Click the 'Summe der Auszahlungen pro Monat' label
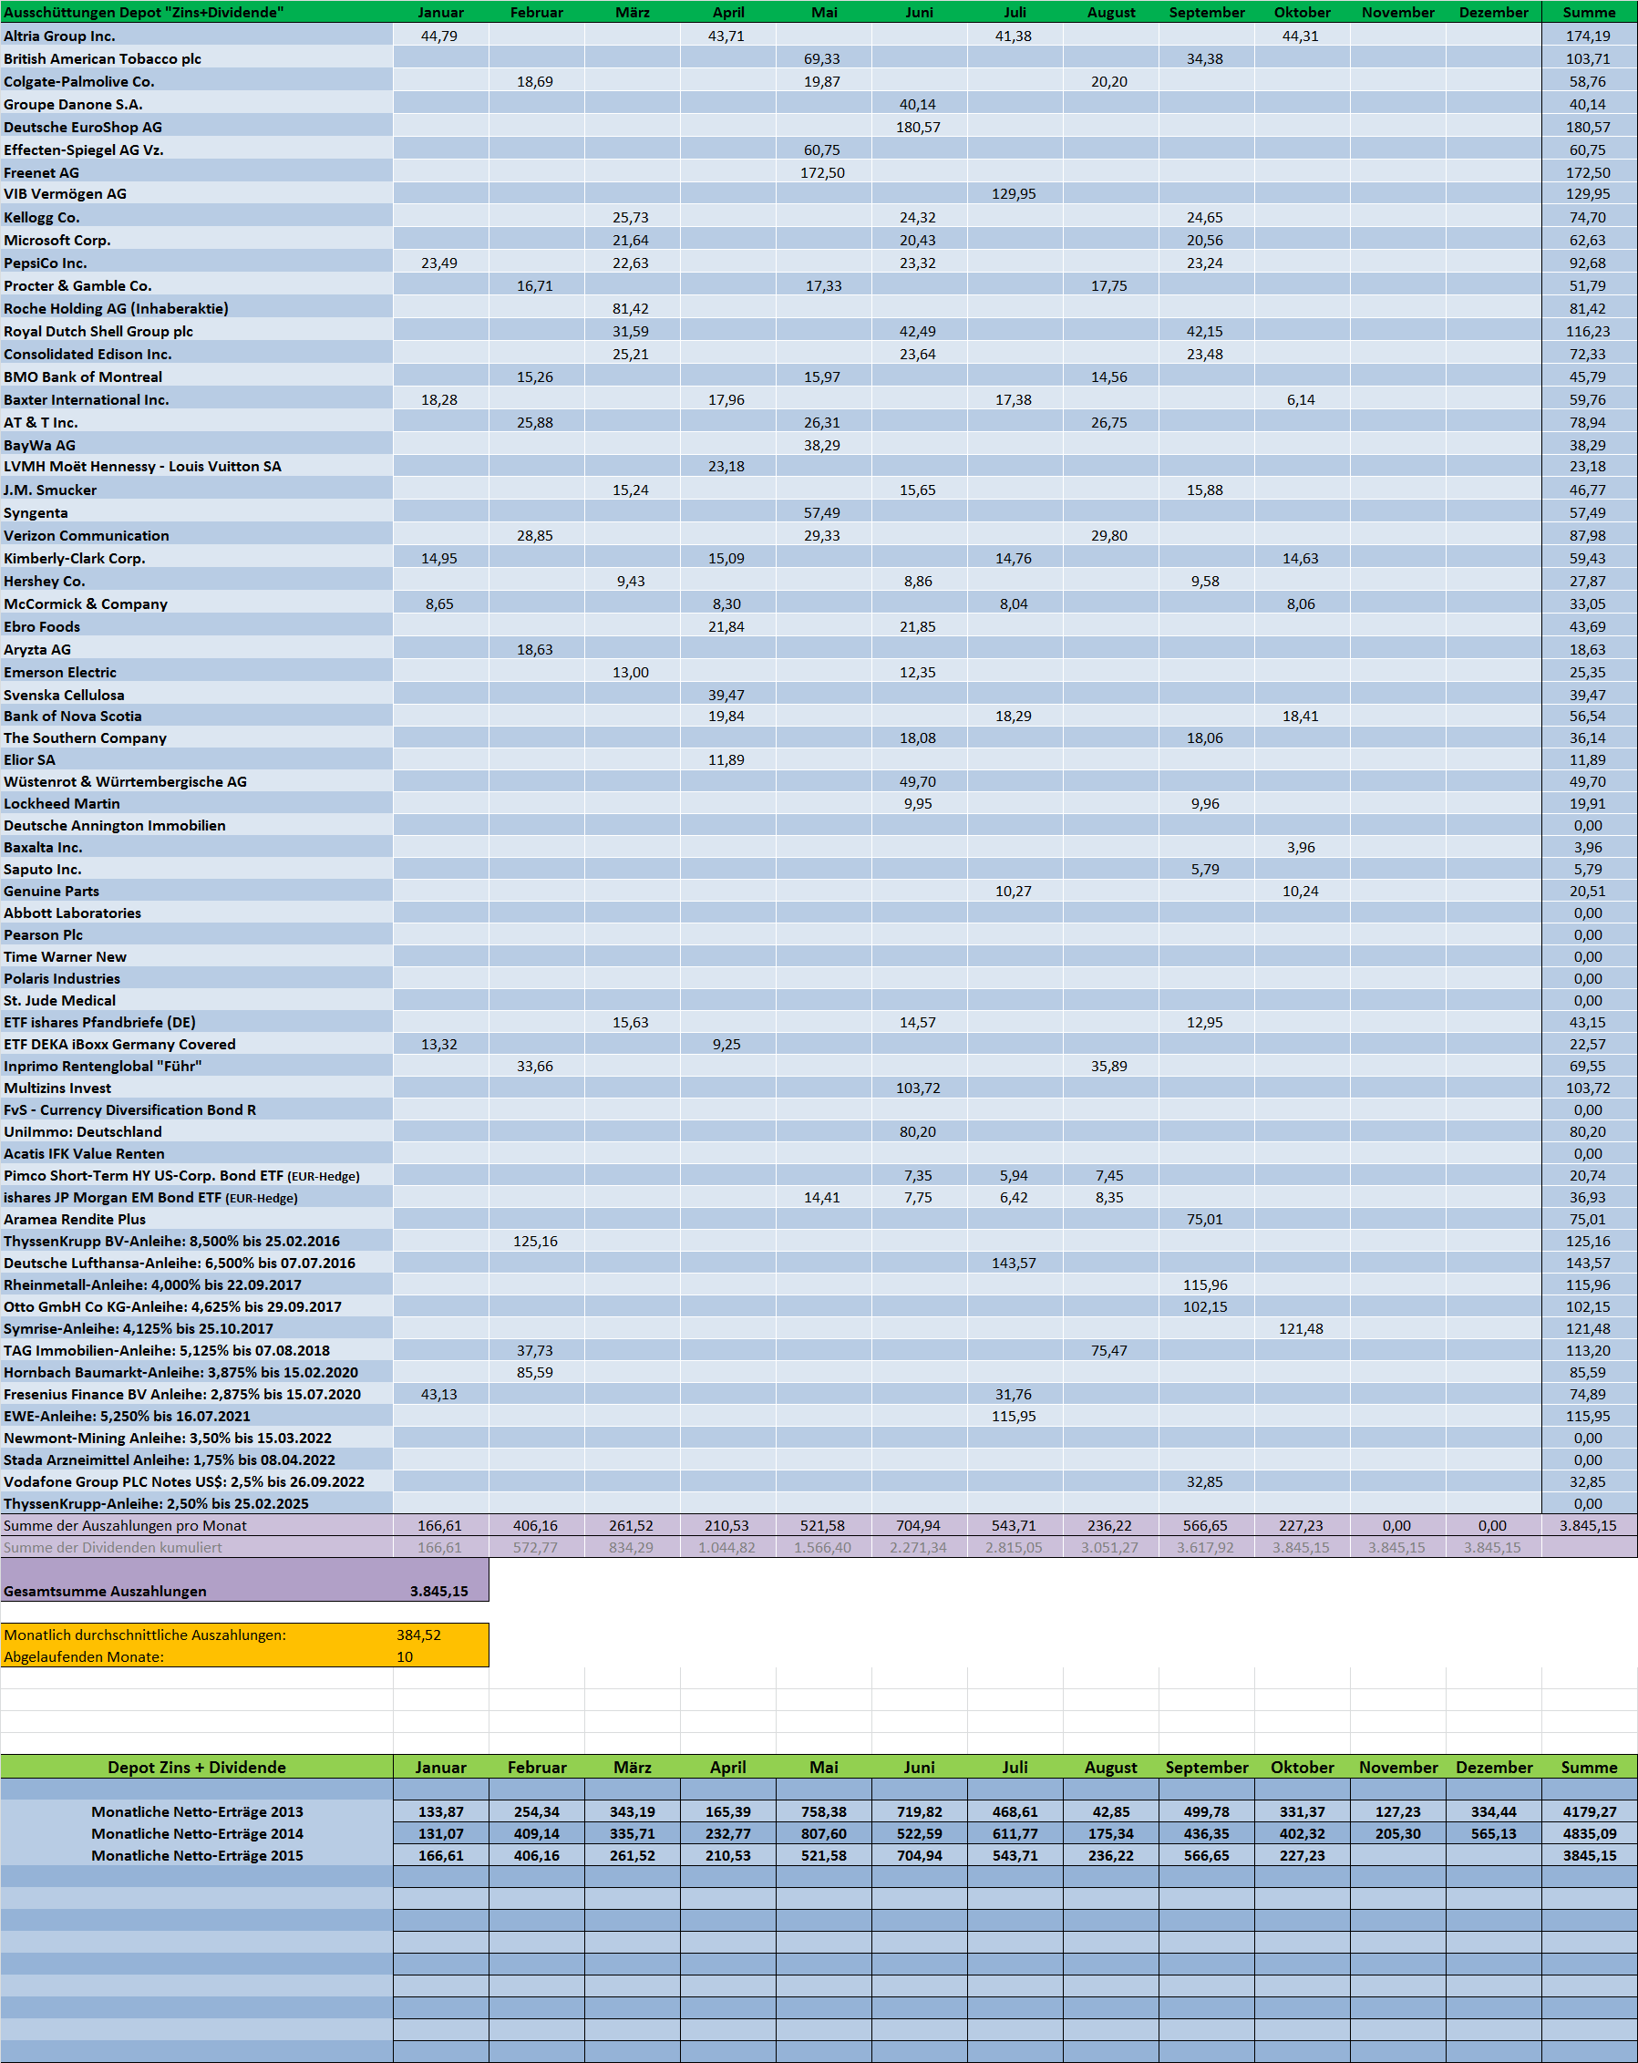 coord(126,1526)
